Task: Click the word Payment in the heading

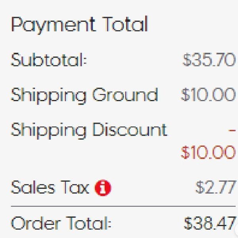Action: pos(54,25)
